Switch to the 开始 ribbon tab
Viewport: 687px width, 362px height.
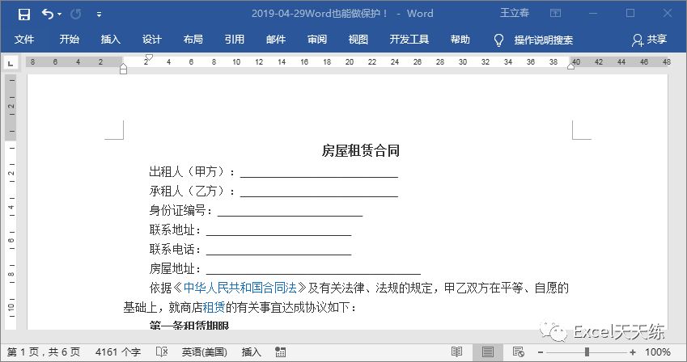coord(70,40)
